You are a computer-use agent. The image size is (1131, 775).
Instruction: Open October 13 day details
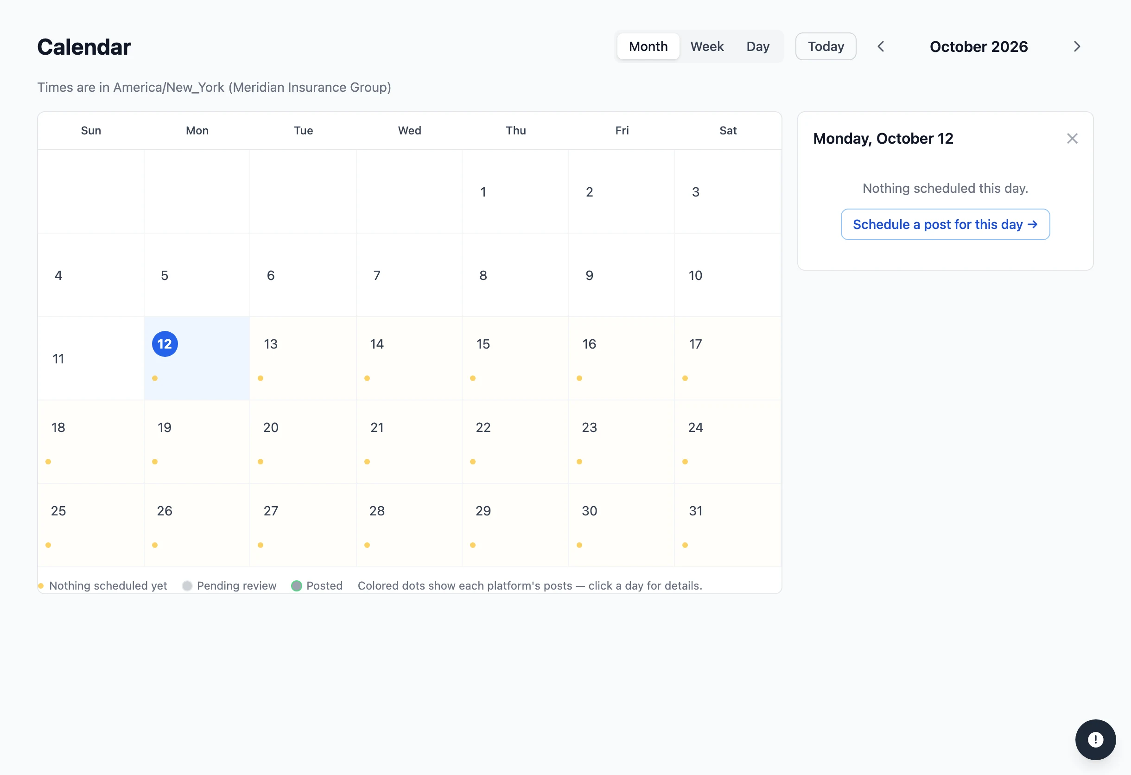[x=303, y=359]
